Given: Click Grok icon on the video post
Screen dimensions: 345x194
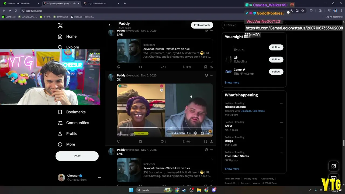Looking at the screenshot, I should (206, 75).
